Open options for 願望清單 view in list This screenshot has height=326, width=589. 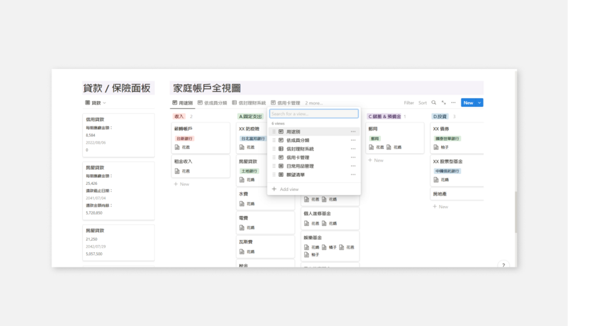(353, 175)
